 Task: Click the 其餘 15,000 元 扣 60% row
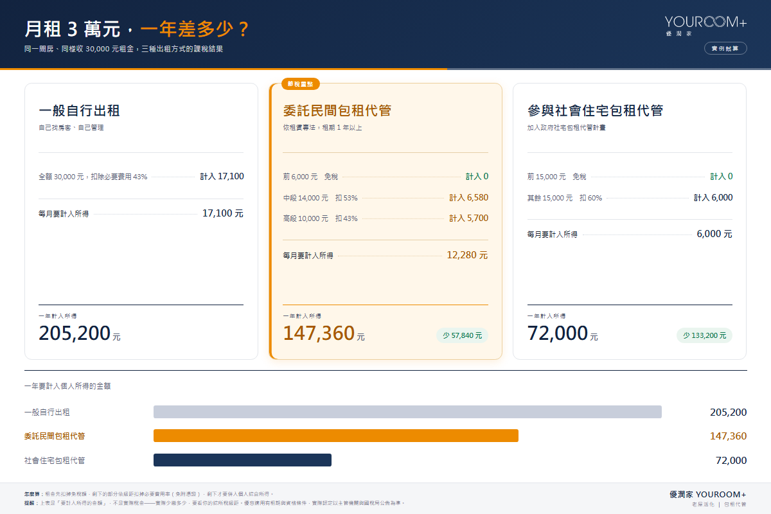[x=630, y=198]
